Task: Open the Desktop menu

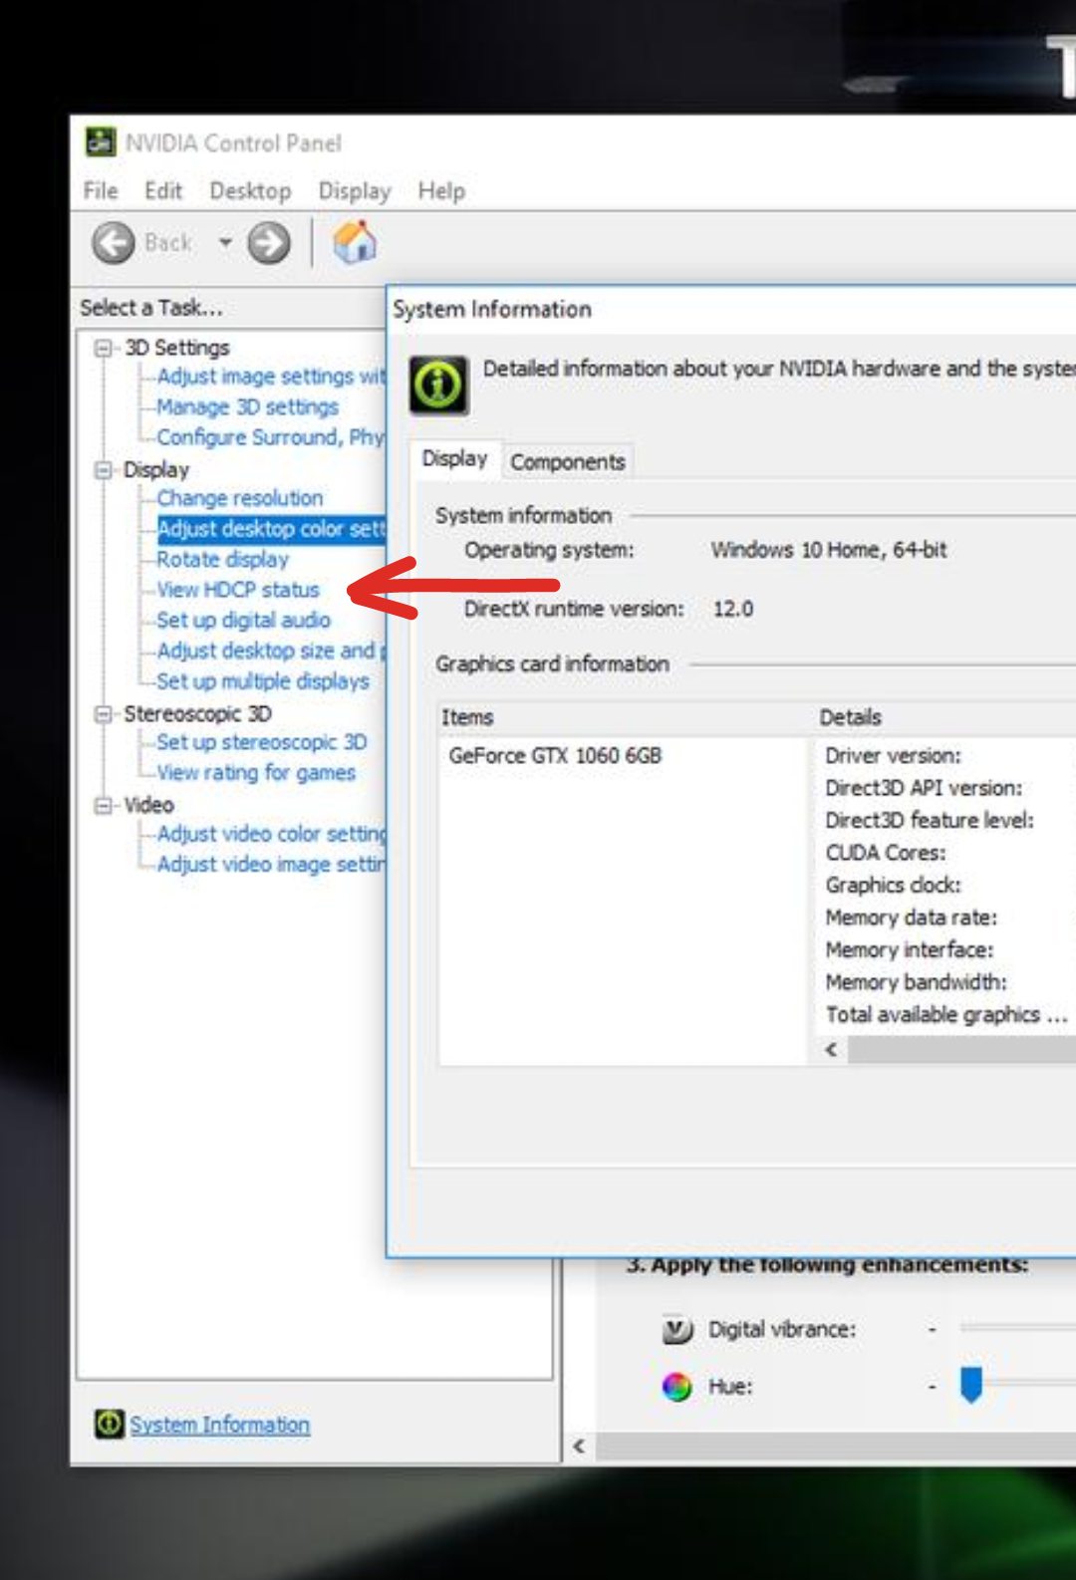Action: coord(250,190)
